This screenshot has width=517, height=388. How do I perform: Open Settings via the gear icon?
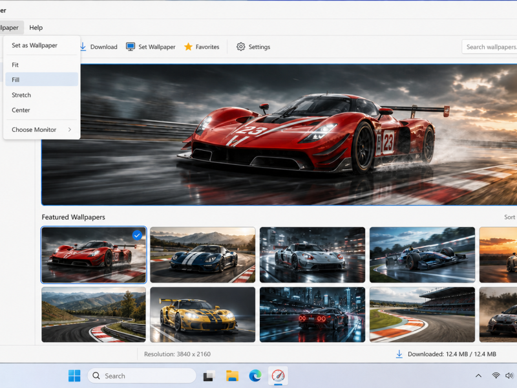click(x=240, y=47)
